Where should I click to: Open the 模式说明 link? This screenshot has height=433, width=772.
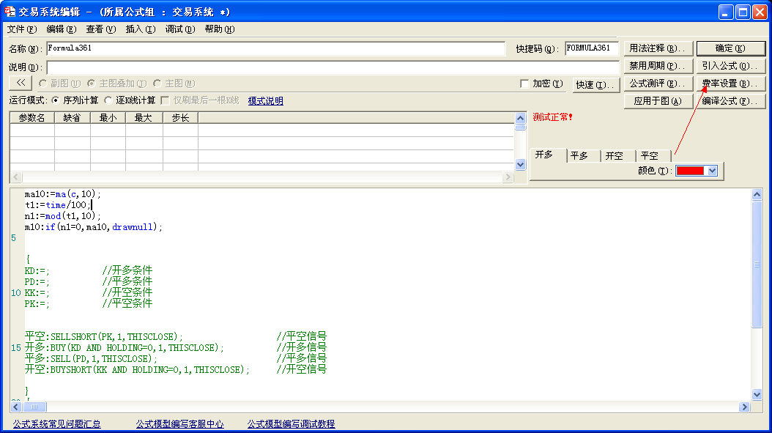[x=265, y=100]
